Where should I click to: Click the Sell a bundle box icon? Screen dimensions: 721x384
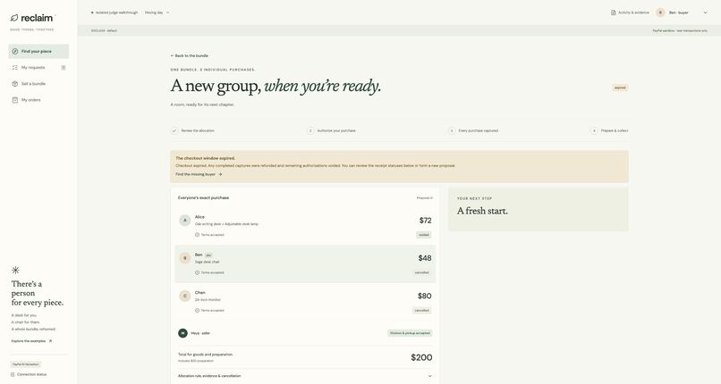[x=14, y=84]
